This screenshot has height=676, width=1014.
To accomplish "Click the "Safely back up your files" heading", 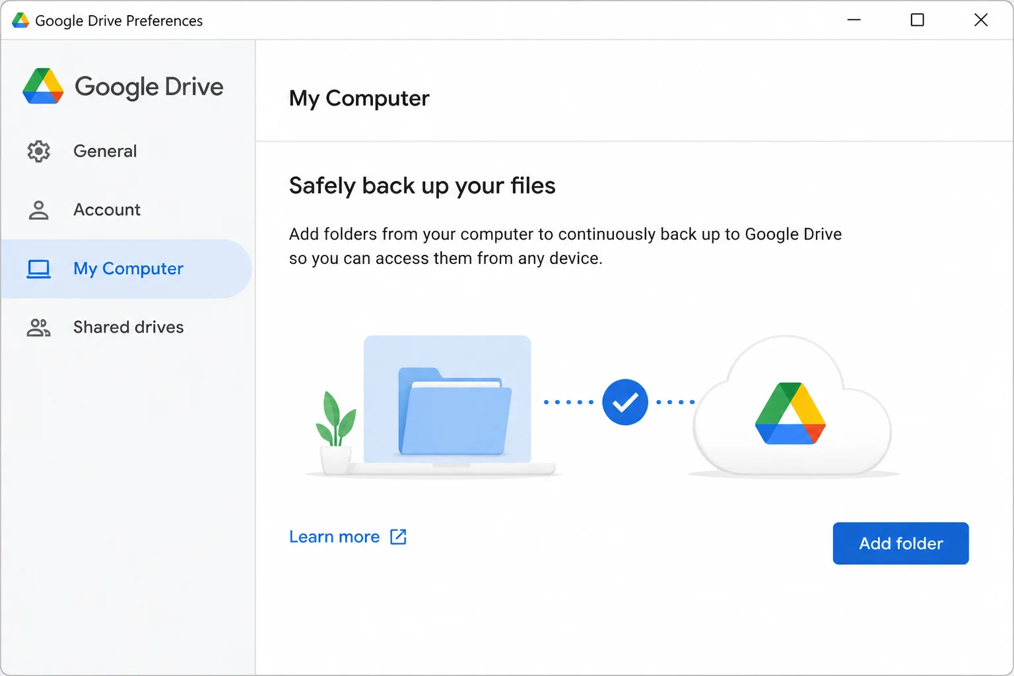I will [x=422, y=186].
